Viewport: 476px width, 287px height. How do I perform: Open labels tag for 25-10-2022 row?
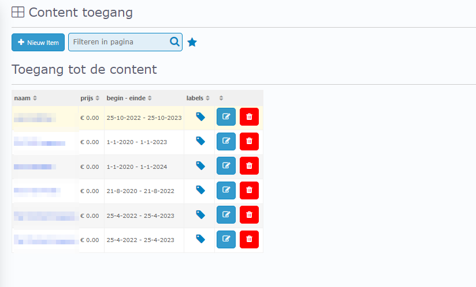click(x=200, y=117)
